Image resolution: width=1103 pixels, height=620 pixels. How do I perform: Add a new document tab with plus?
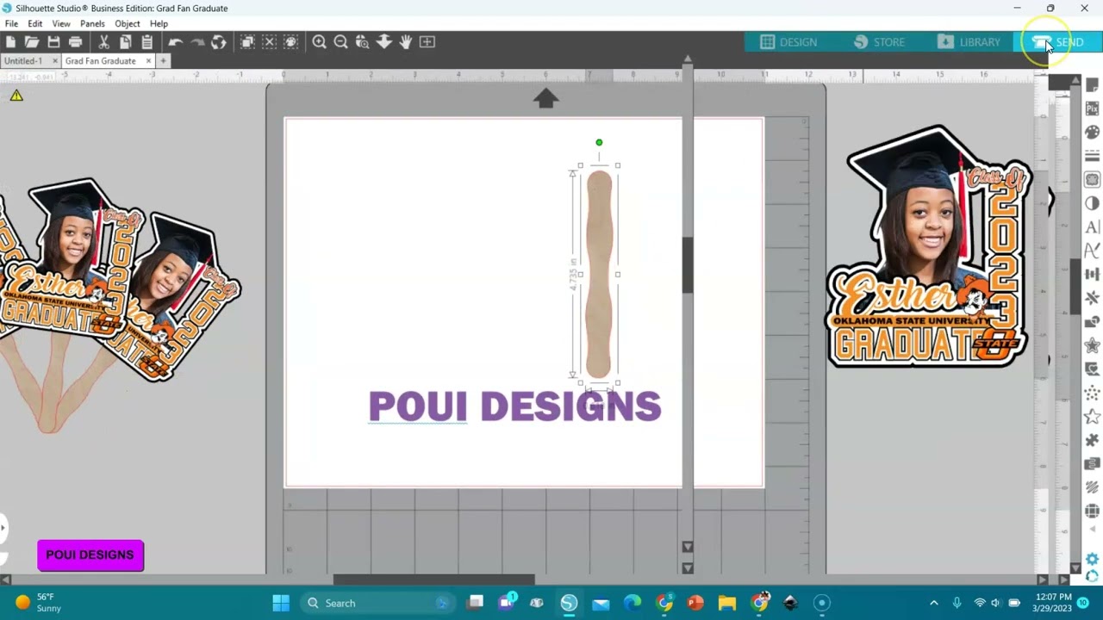point(163,61)
